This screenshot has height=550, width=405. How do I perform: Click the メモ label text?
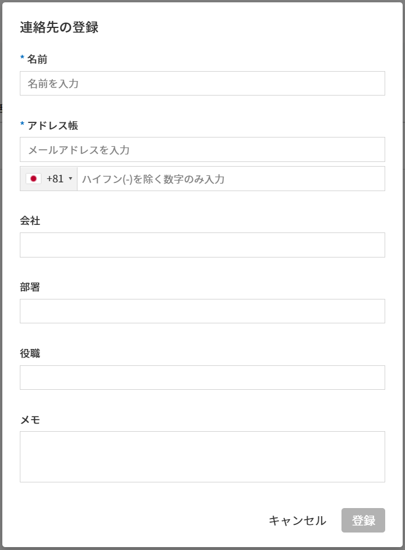point(30,419)
